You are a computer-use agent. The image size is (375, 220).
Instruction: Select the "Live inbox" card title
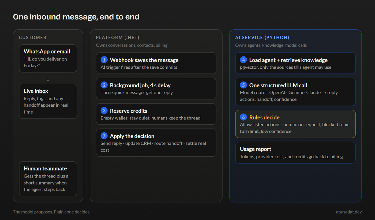point(36,91)
